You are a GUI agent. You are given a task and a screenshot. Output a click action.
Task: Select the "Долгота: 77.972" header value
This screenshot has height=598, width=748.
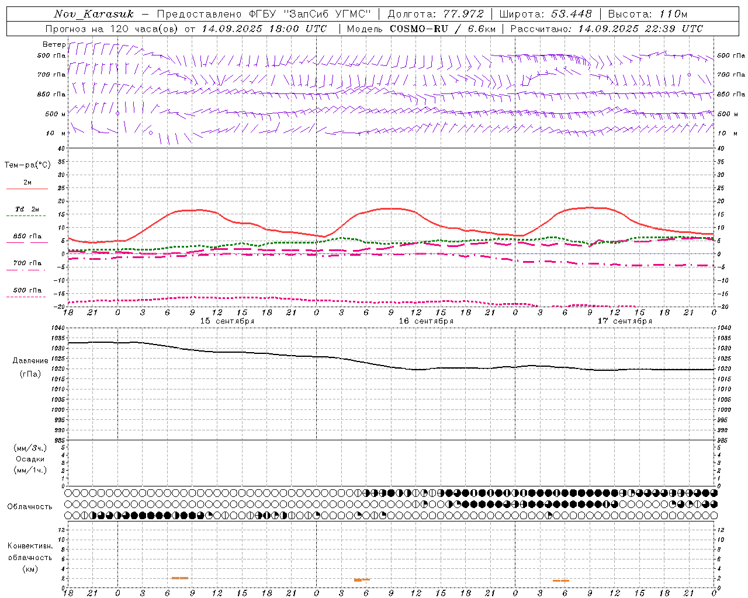435,14
